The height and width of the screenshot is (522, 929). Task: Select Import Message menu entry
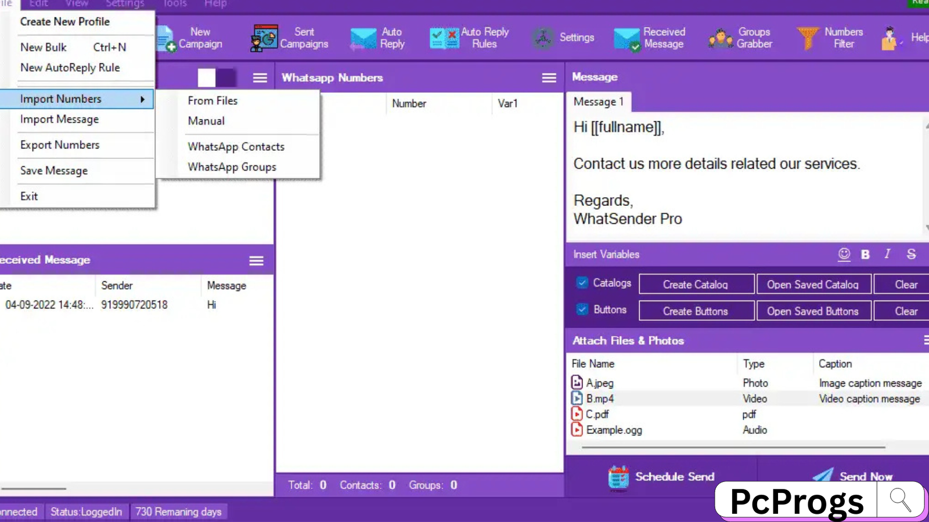pyautogui.click(x=59, y=119)
